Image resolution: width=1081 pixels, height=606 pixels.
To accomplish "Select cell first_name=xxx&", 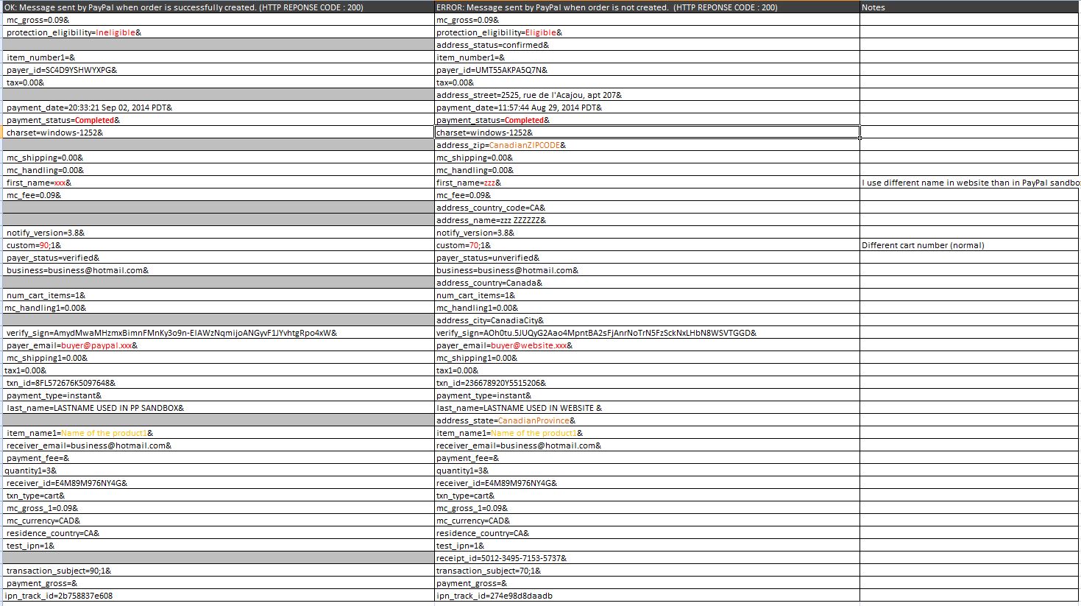I will click(219, 183).
